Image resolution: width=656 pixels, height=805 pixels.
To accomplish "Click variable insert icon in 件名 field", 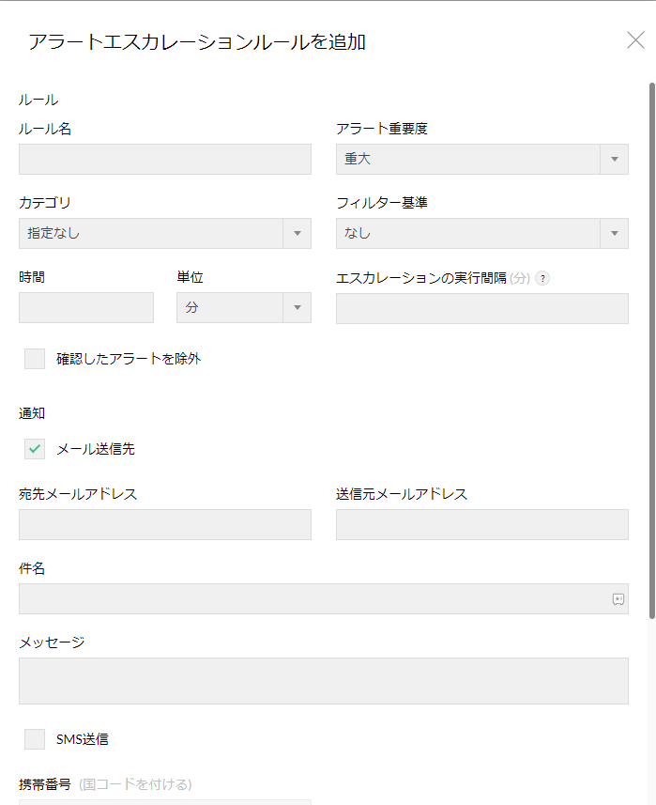I will pyautogui.click(x=618, y=599).
